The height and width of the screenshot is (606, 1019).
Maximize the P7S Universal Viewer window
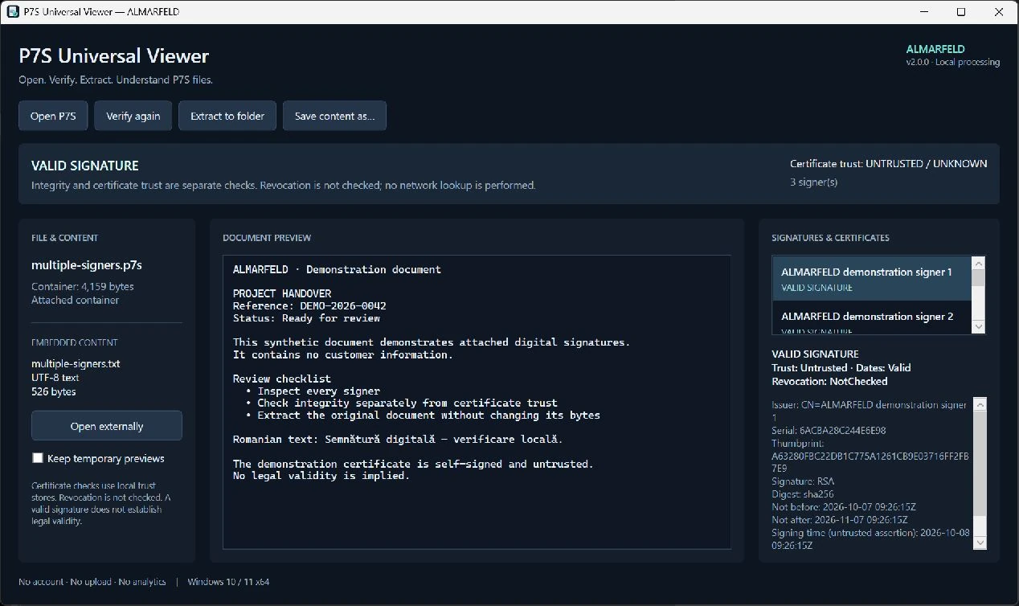(x=961, y=12)
